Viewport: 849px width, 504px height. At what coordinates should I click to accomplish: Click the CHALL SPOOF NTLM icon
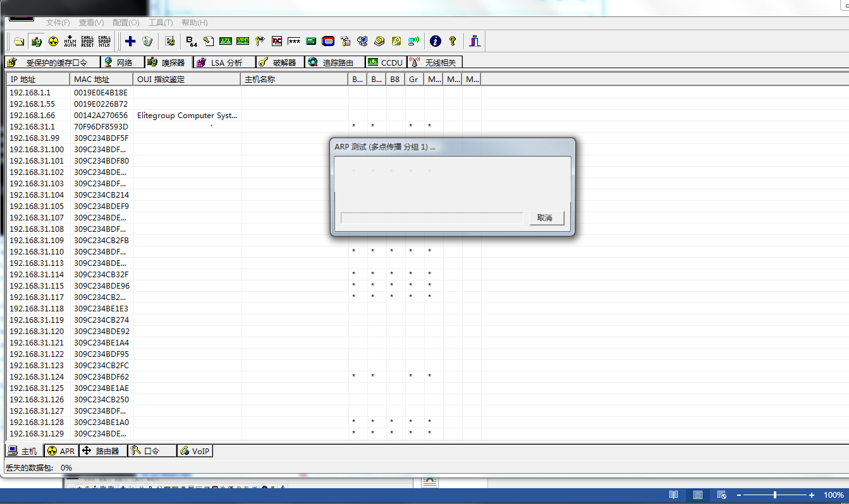104,41
